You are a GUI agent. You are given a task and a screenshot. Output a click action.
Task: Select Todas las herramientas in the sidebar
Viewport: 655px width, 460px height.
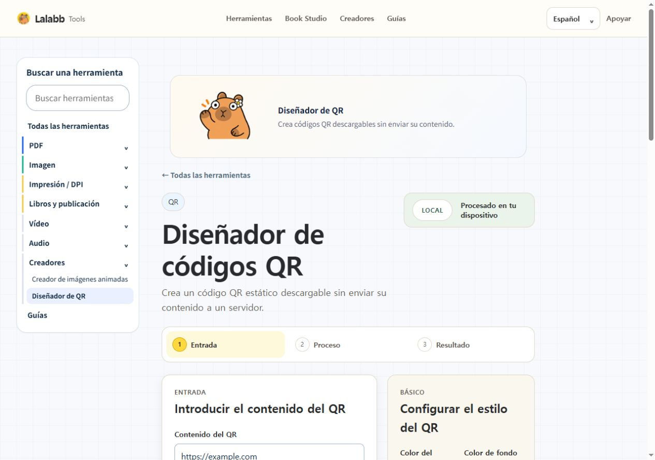68,126
